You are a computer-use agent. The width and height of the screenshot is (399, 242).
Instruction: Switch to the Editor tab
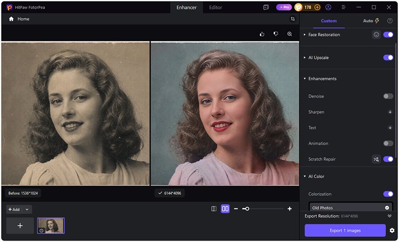[215, 7]
